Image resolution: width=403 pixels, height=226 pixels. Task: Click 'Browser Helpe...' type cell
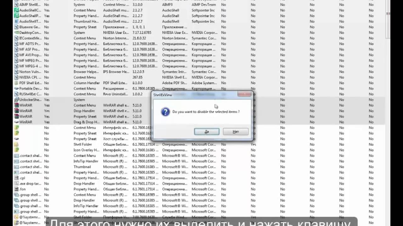pyautogui.click(x=86, y=72)
